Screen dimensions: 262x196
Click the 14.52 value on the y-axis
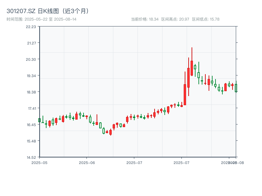[x=31, y=156]
